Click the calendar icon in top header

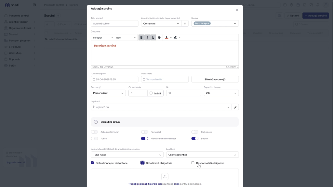298,5
